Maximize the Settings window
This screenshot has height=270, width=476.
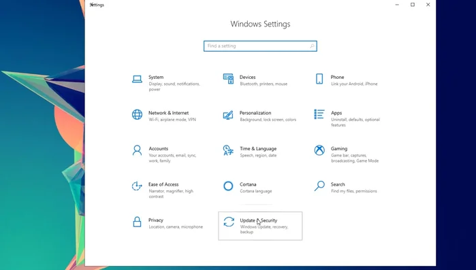[x=413, y=5]
